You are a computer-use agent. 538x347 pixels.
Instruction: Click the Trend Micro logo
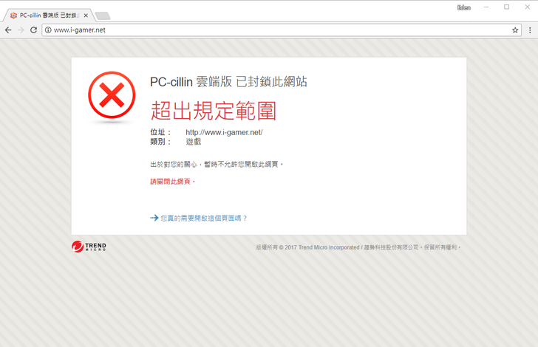89,247
